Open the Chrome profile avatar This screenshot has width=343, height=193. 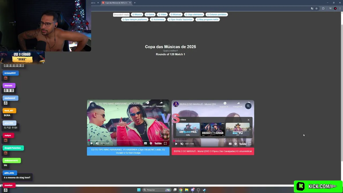point(335,8)
